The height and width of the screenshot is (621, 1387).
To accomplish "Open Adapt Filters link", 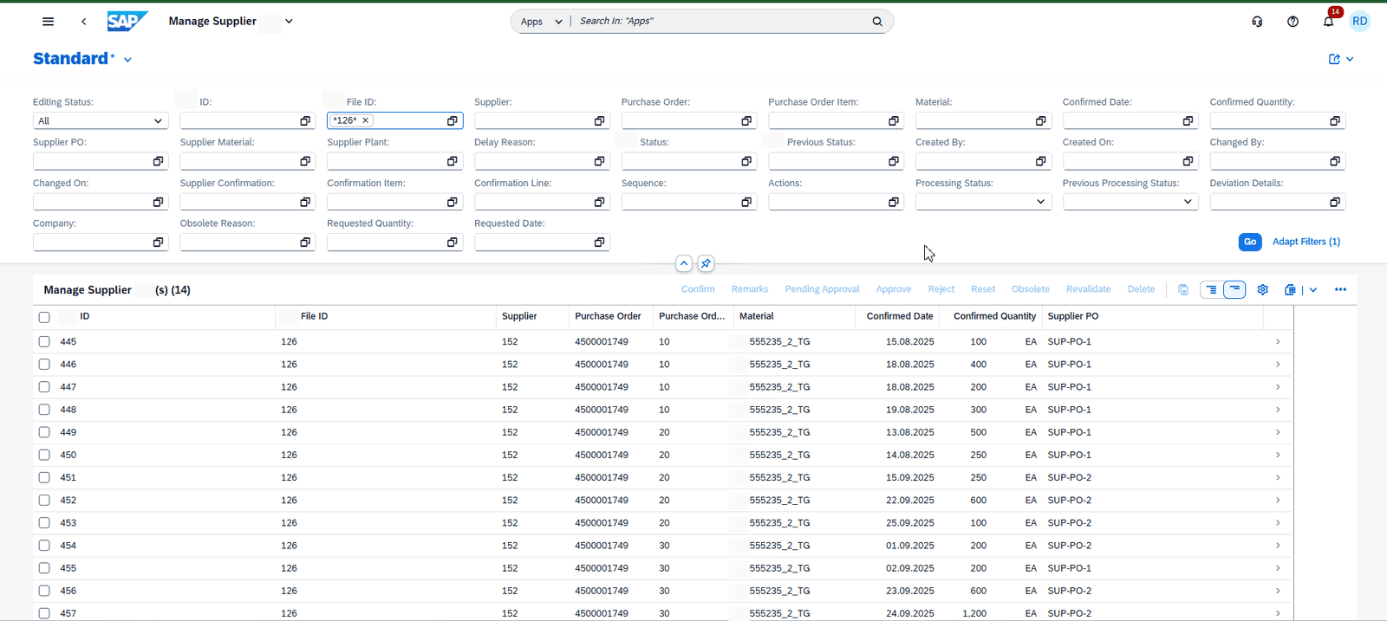I will pyautogui.click(x=1306, y=242).
